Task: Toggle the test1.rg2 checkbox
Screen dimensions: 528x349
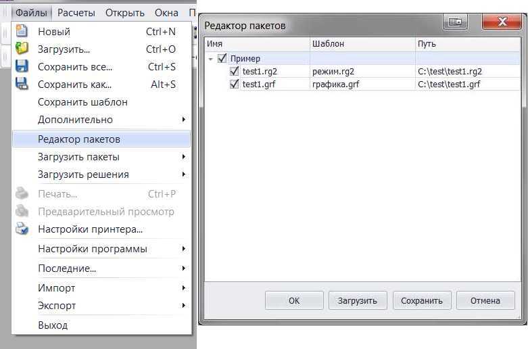Action: (x=234, y=71)
